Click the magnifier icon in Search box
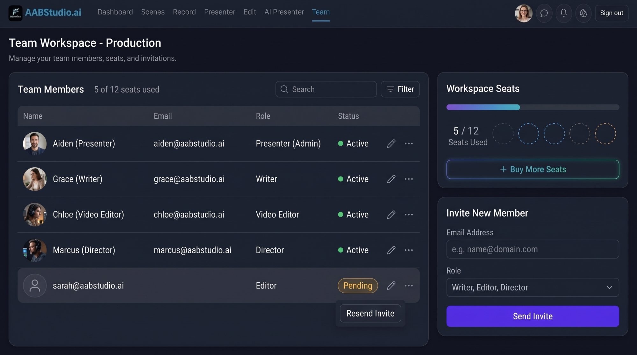637x355 pixels. pos(284,89)
